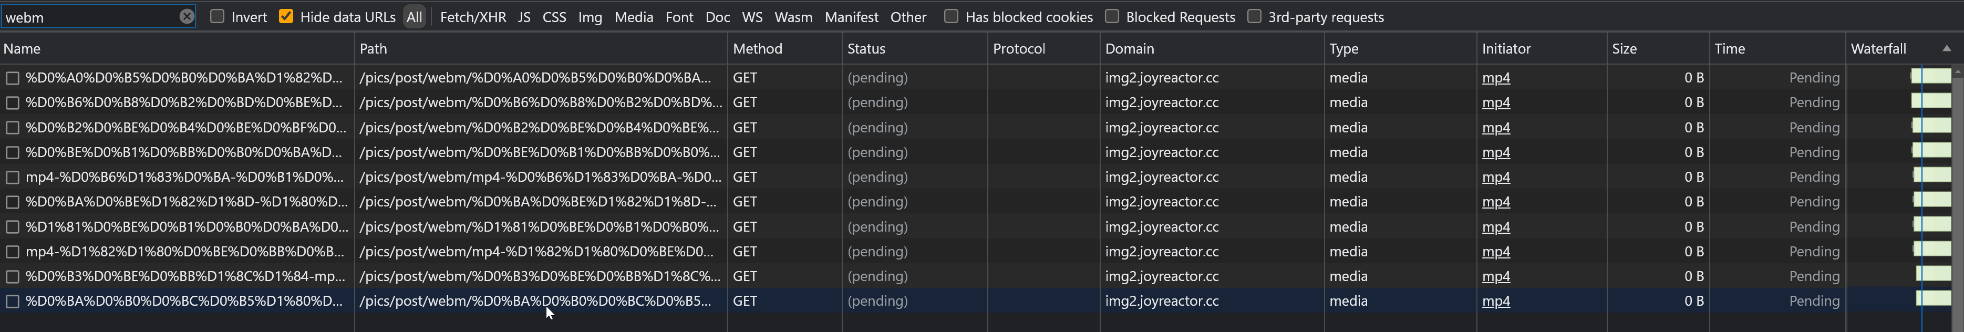This screenshot has width=1964, height=332.
Task: Filter requests by CSS type
Action: pos(554,17)
